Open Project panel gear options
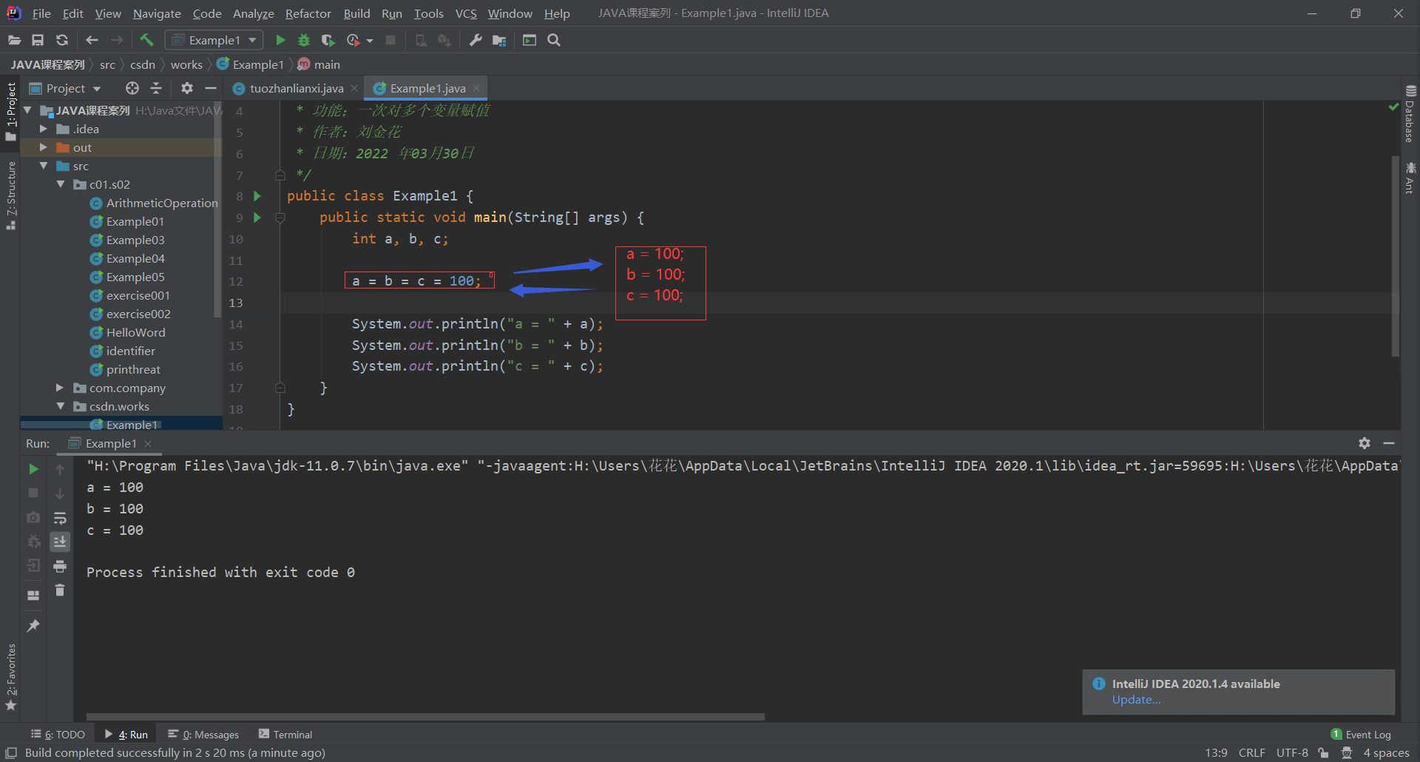The height and width of the screenshot is (762, 1420). click(x=187, y=88)
